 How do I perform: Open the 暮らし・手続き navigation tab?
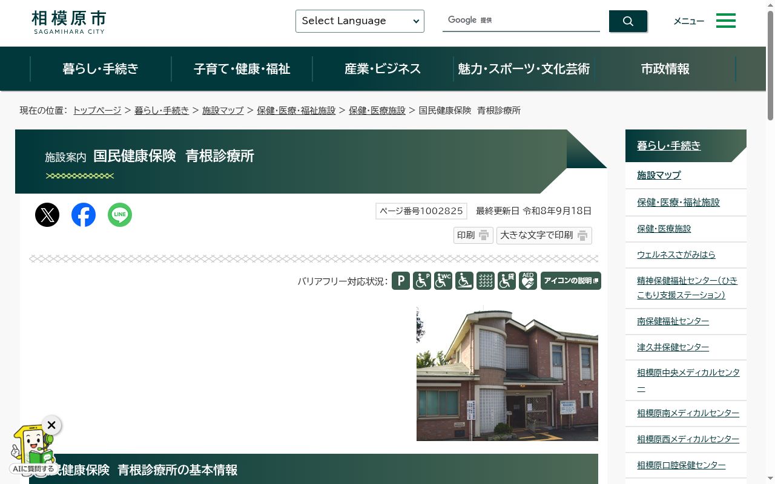tap(101, 69)
